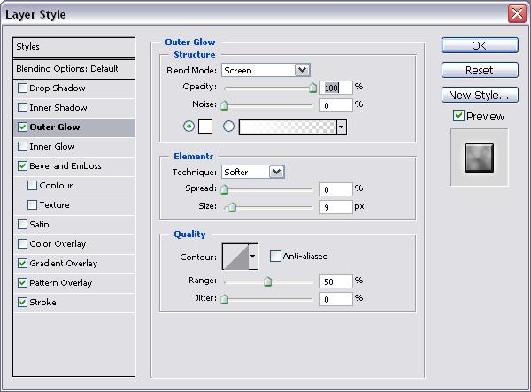Click the Jitter slider handle
Viewport: 531px width, 392px height.
pos(224,299)
